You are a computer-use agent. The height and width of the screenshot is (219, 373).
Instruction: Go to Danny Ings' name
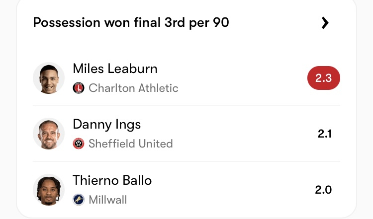click(x=106, y=124)
